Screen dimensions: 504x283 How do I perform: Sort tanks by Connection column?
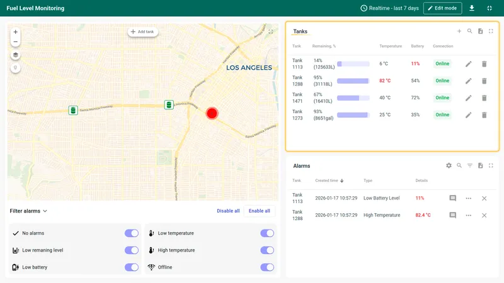(x=443, y=46)
